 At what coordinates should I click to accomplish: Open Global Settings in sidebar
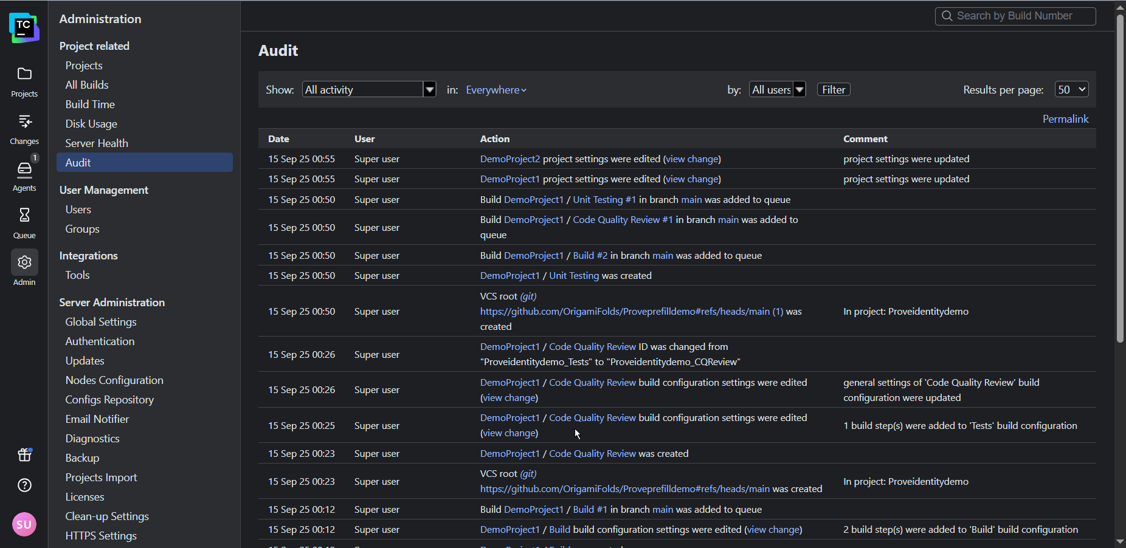[x=101, y=322]
